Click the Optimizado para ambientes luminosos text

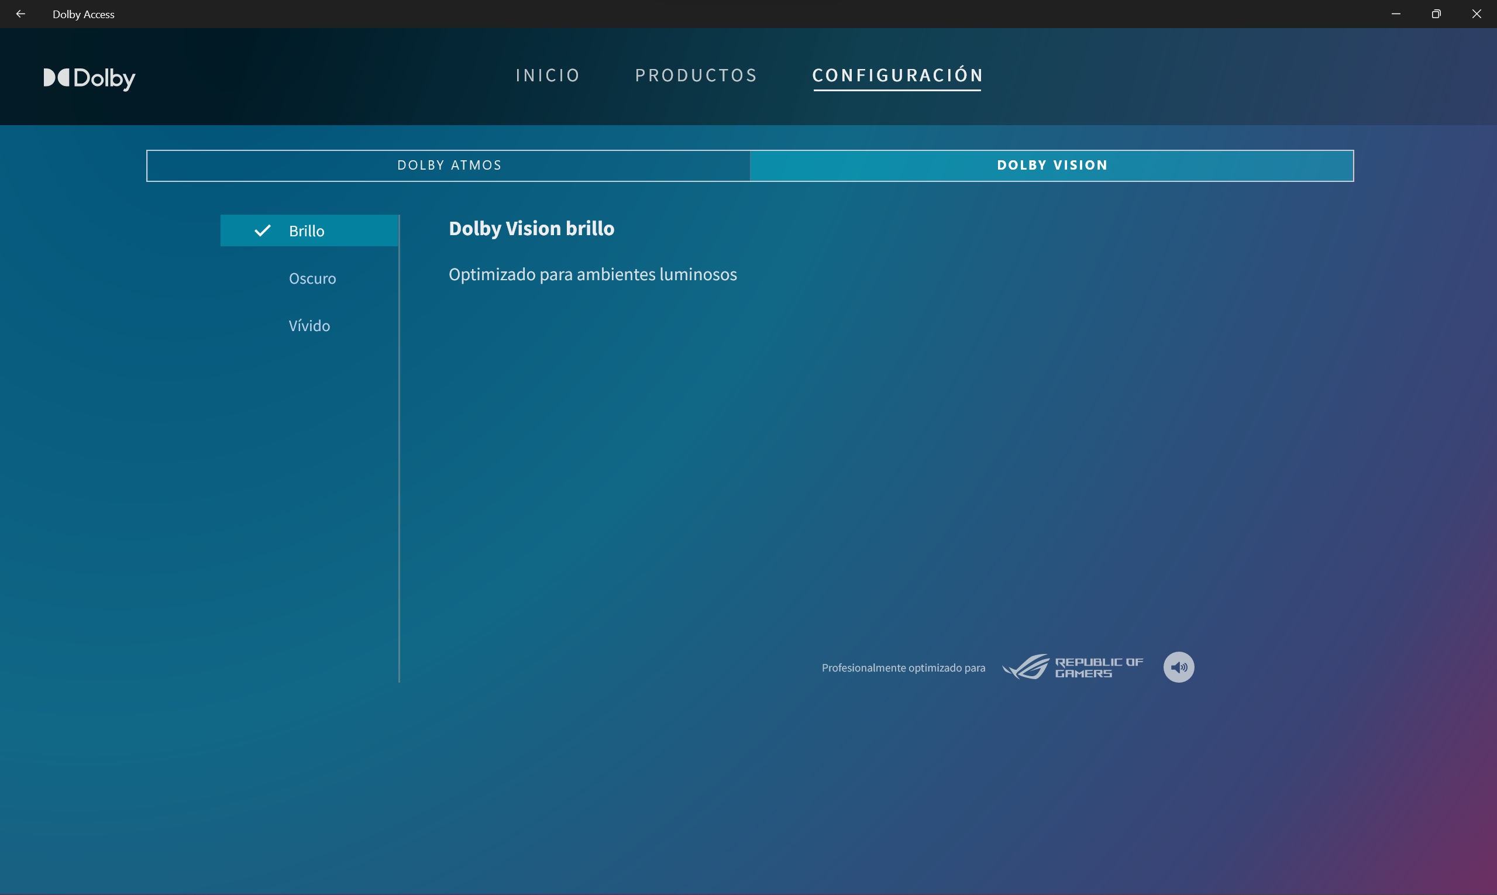point(592,274)
